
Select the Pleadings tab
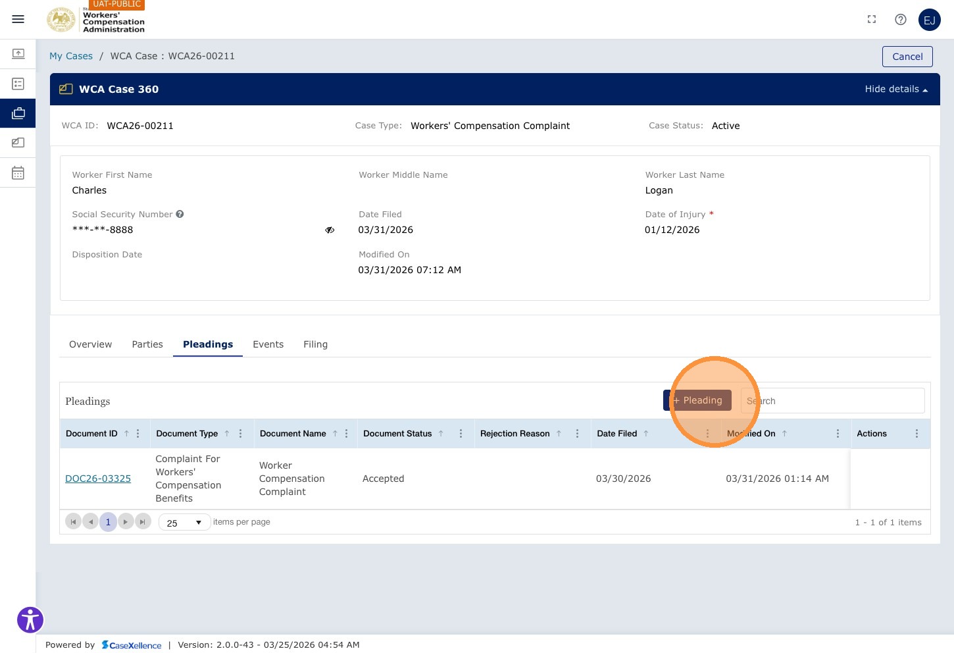(x=208, y=344)
